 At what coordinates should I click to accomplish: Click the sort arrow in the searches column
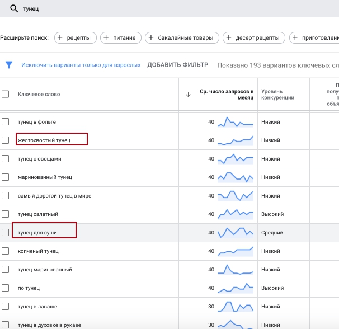point(188,95)
